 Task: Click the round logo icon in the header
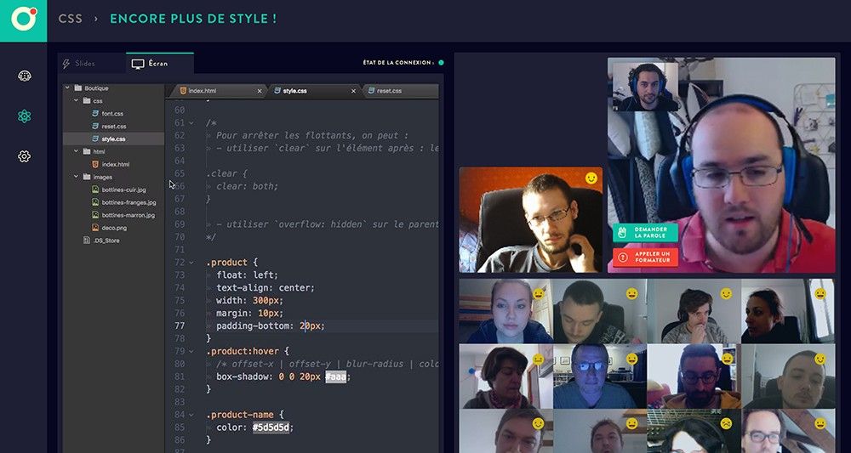[x=24, y=19]
